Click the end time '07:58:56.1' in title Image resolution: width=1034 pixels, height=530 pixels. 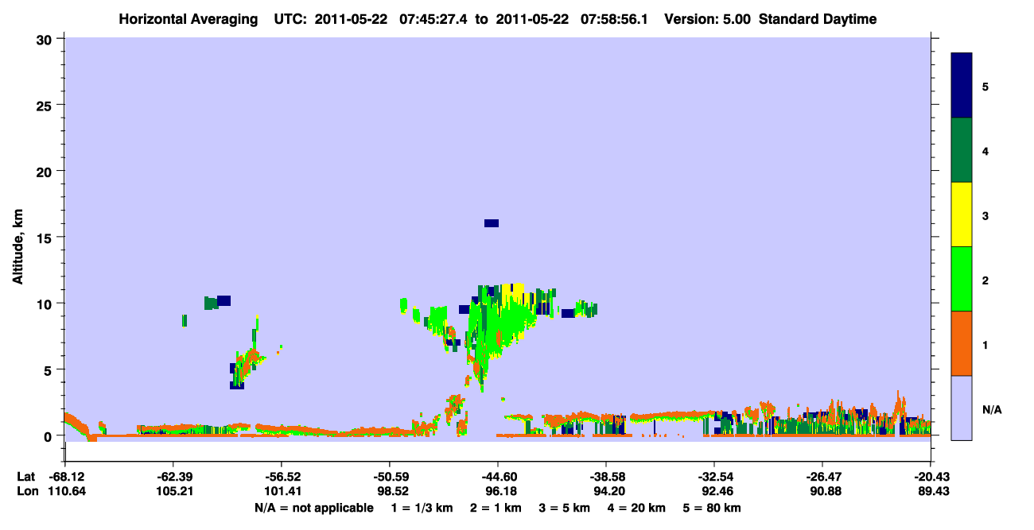click(x=613, y=19)
